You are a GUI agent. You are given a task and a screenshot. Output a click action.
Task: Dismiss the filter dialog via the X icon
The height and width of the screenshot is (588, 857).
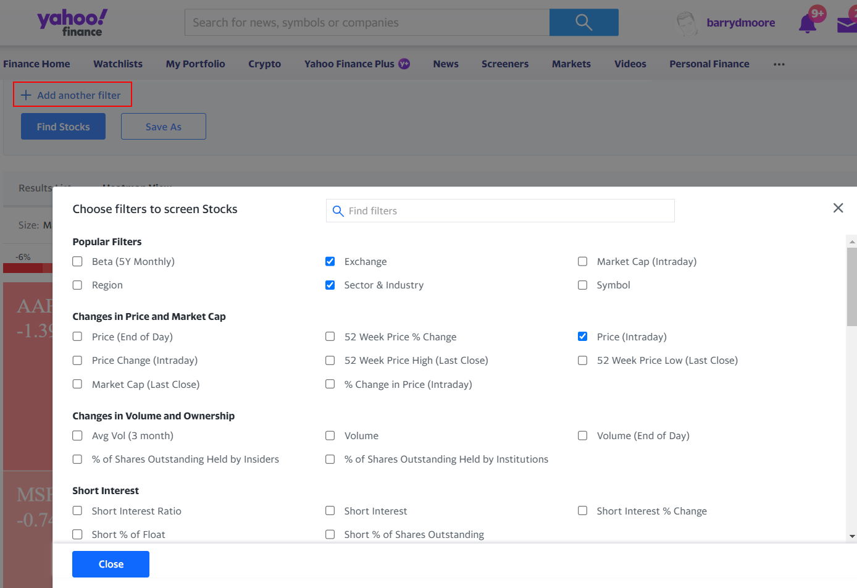[838, 208]
